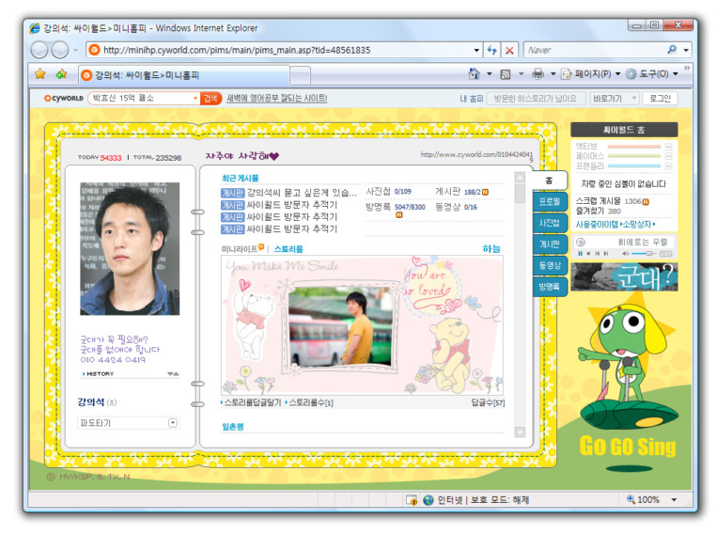Click the orange 검색 button

pyautogui.click(x=210, y=98)
